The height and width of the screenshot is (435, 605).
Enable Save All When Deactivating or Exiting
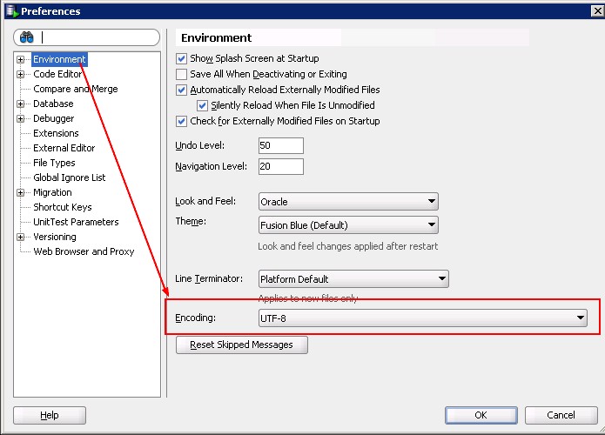point(182,74)
